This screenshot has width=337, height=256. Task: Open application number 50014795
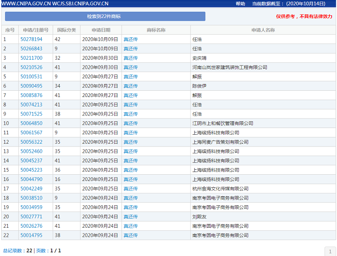[31, 235]
